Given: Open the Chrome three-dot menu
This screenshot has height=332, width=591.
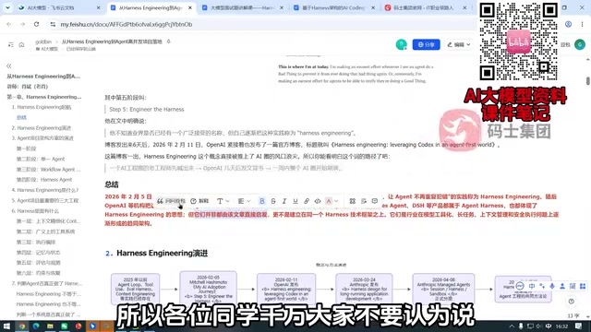Looking at the screenshot, I should point(582,24).
